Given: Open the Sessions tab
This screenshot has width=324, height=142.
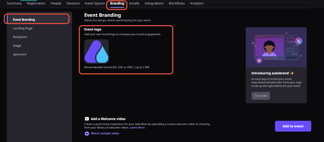Looking at the screenshot, I should [73, 3].
